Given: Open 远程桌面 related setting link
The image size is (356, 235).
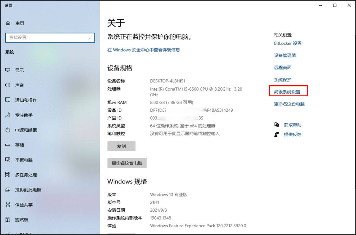Looking at the screenshot, I should [283, 68].
